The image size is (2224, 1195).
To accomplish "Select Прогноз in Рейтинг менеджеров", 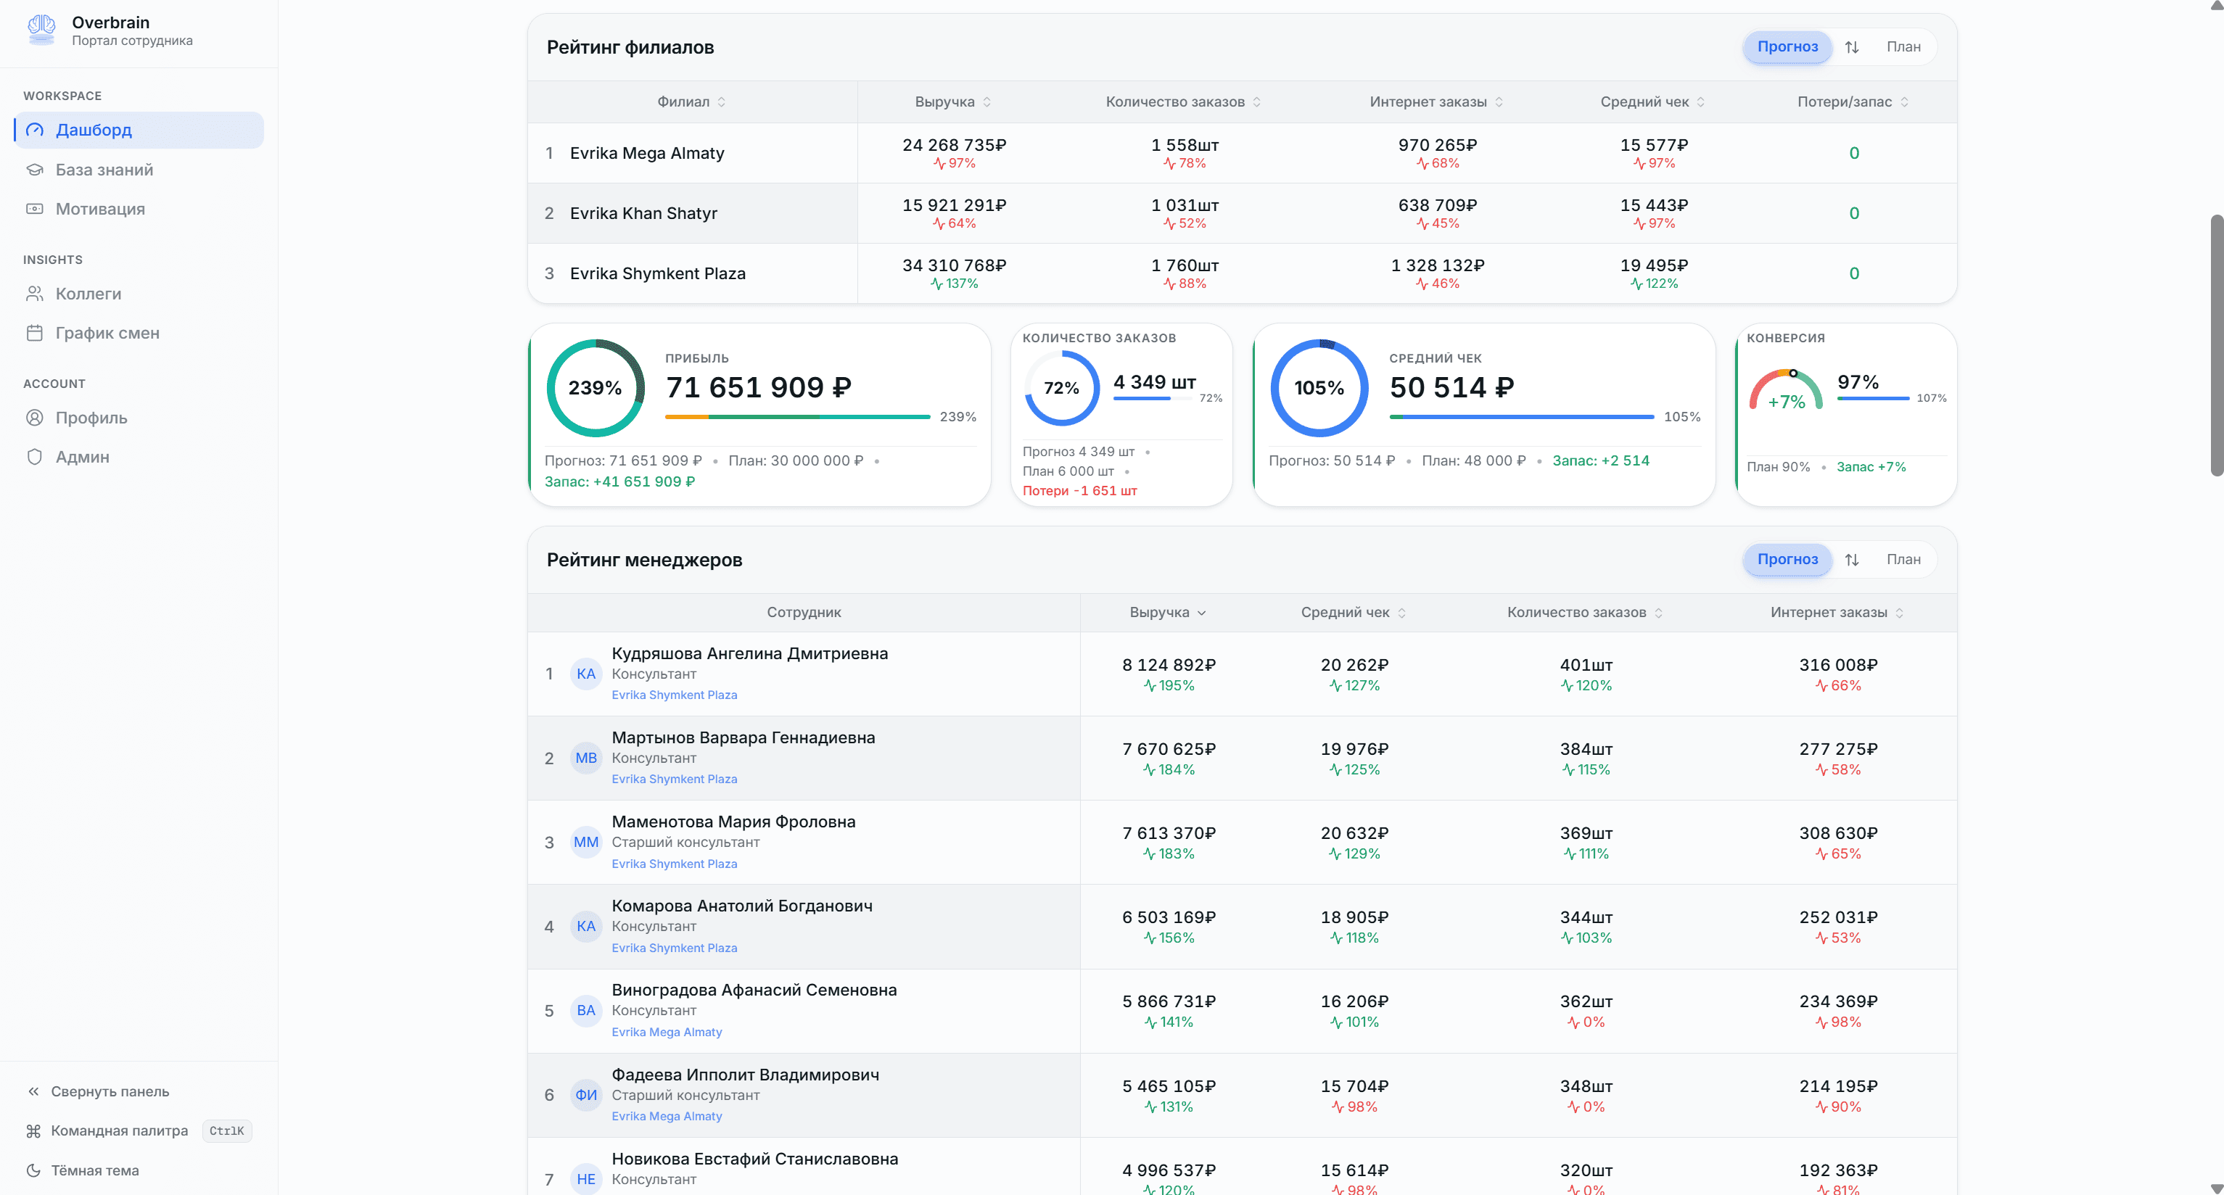I will coord(1787,559).
